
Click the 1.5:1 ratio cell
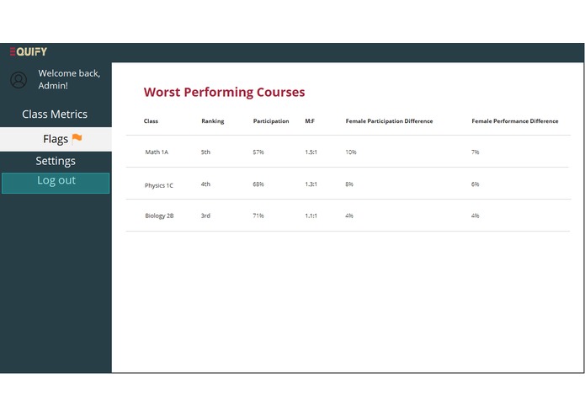pyautogui.click(x=311, y=152)
